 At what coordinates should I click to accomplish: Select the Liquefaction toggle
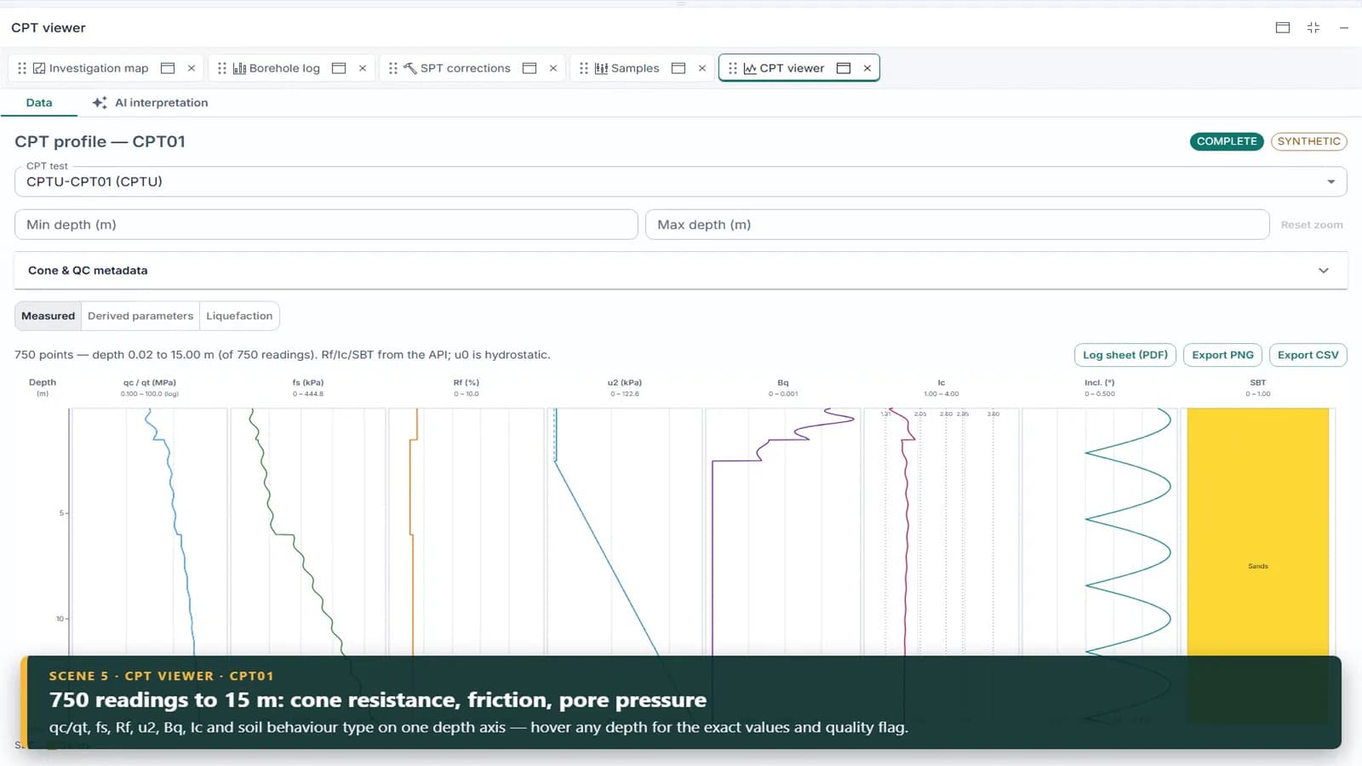(x=239, y=316)
